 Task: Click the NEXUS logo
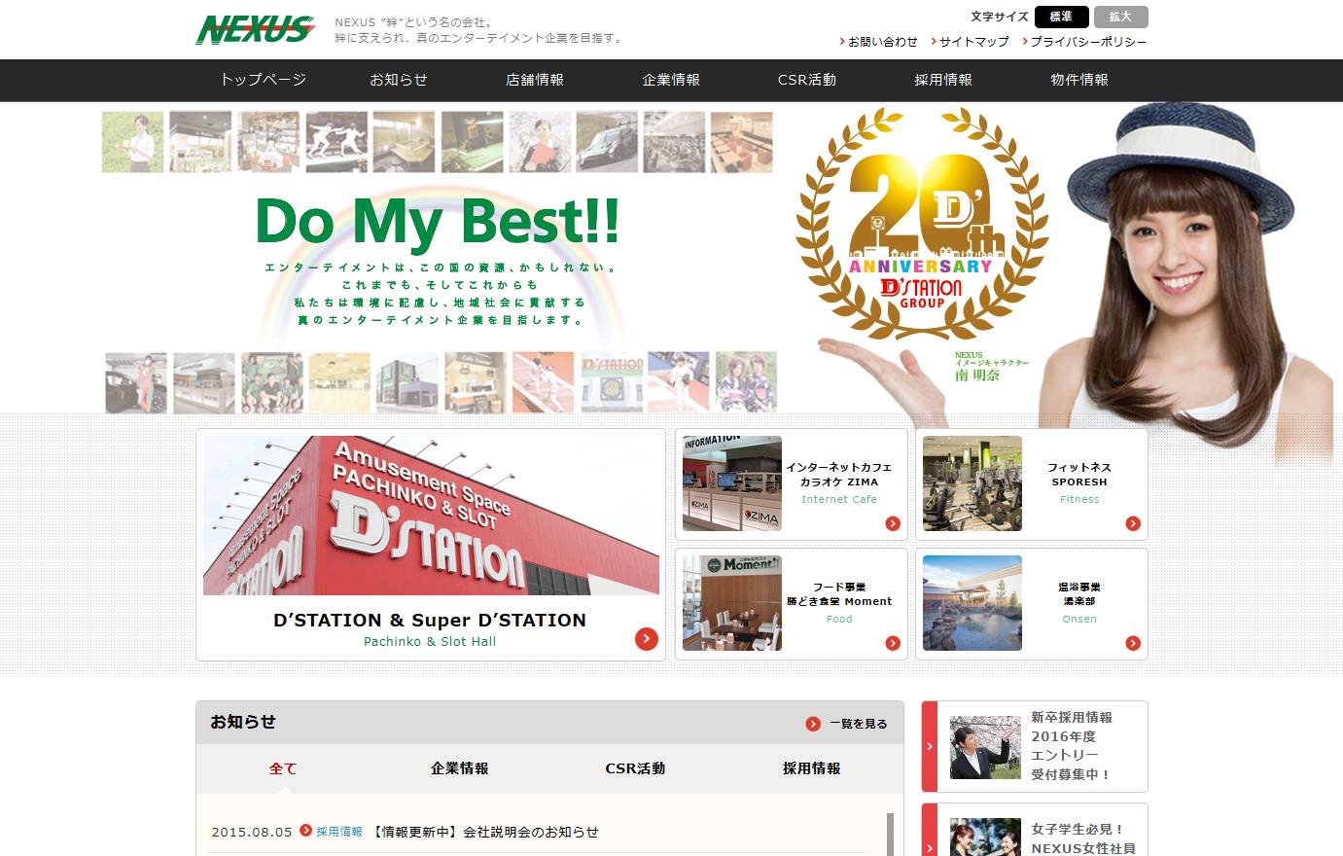[255, 30]
